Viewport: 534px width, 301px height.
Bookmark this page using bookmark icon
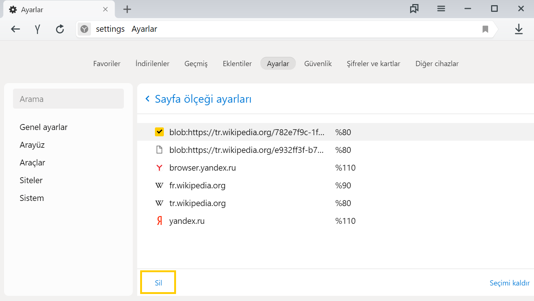pos(486,29)
